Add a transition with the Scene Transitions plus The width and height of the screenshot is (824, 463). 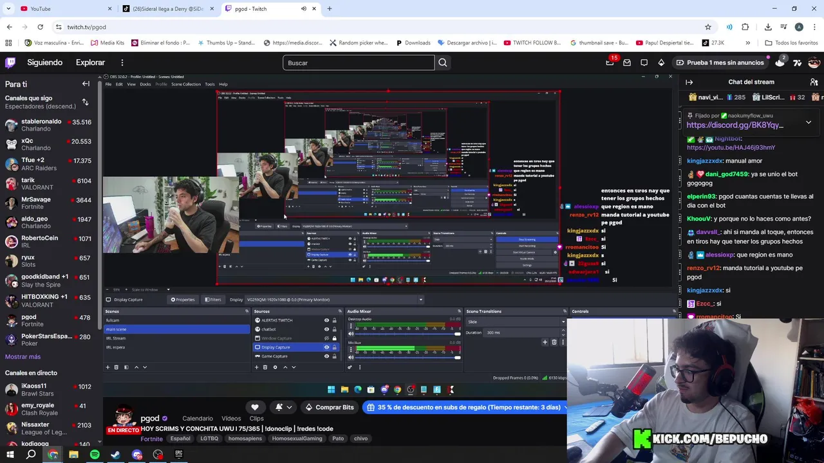(545, 342)
